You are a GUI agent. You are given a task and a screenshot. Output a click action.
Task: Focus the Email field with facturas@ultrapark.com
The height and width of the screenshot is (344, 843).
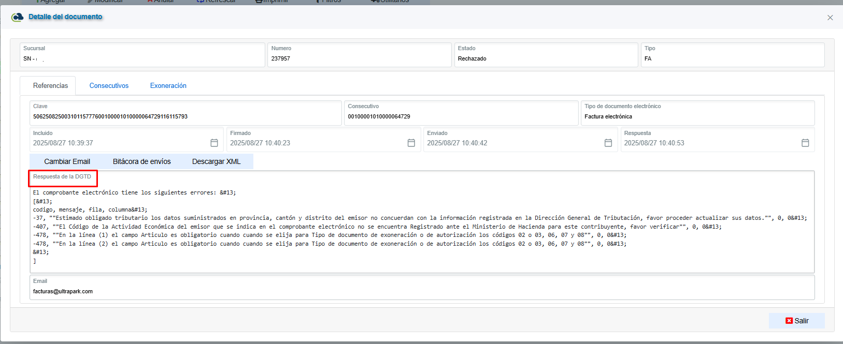click(421, 291)
